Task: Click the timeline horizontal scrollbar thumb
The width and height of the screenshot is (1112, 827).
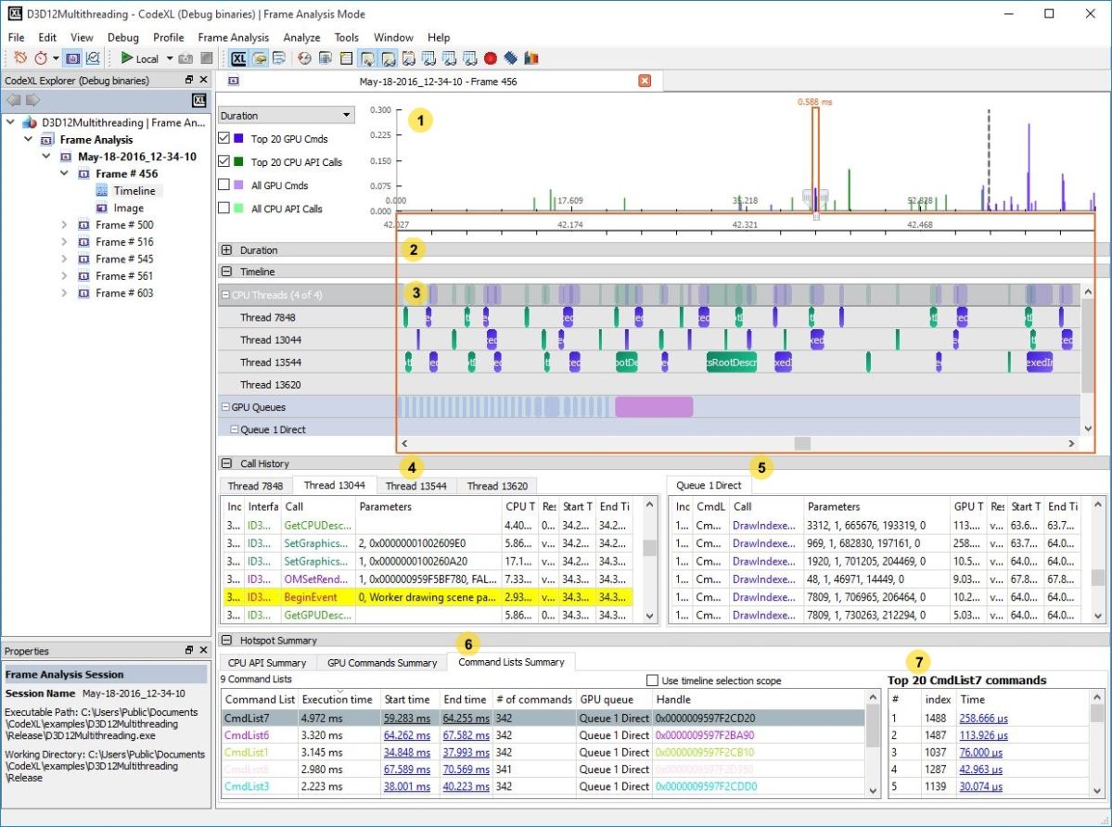Action: click(x=802, y=443)
